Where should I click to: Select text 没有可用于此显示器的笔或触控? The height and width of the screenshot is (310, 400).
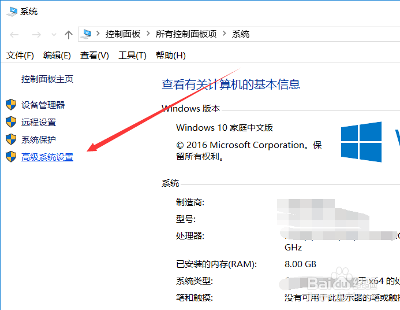point(342,297)
